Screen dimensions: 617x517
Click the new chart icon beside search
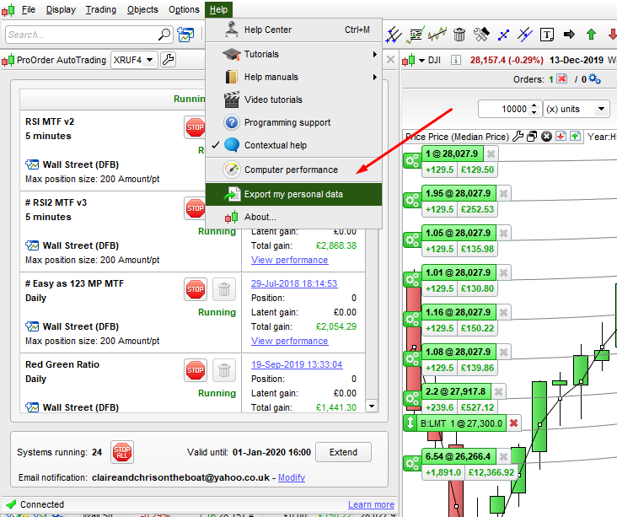click(185, 35)
